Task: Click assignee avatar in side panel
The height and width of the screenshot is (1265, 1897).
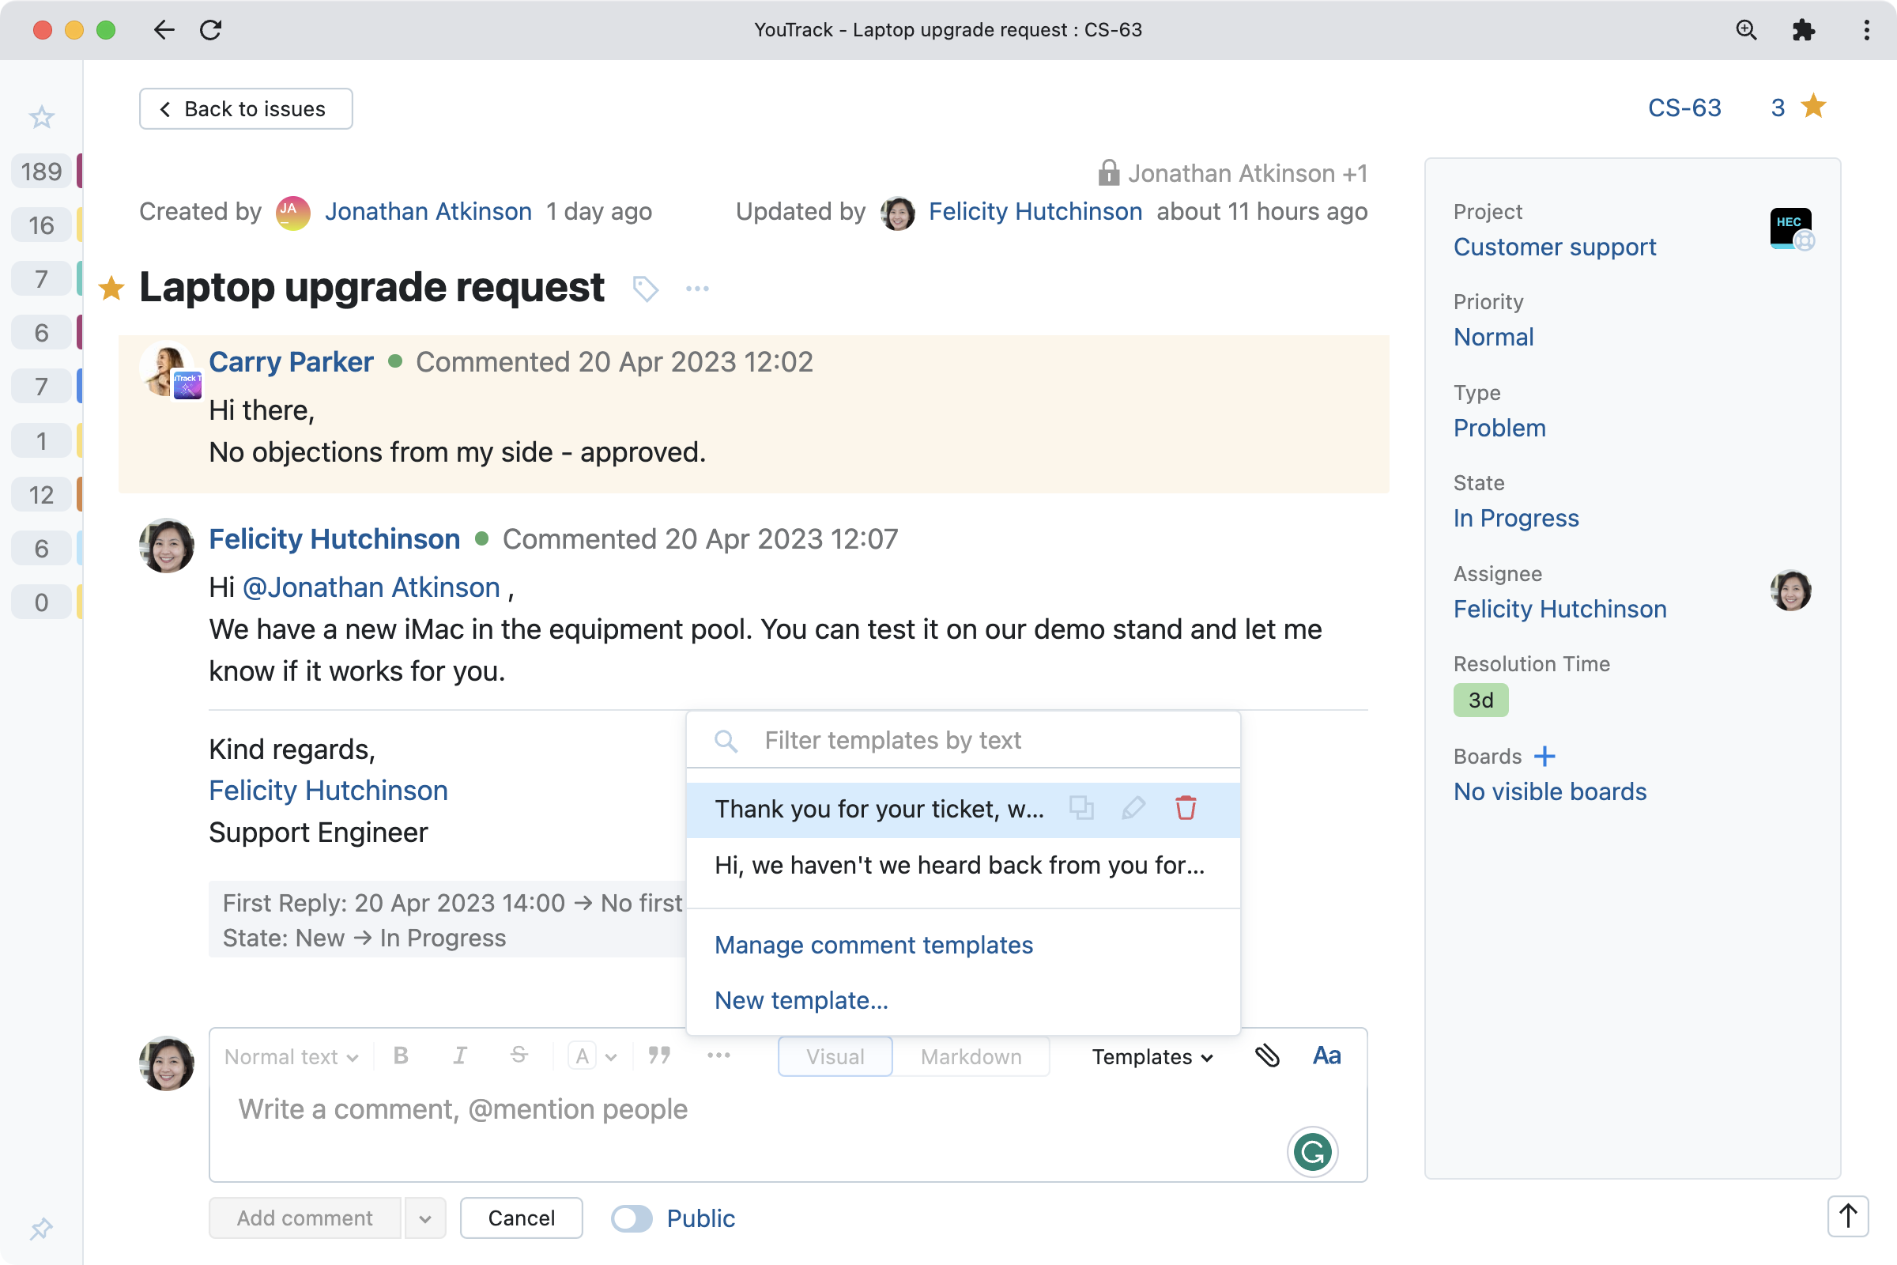Action: point(1791,591)
